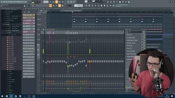The image size is (175, 98).
Task: Open the Auto-Tune Artist effect plugin
Action: pyautogui.click(x=132, y=54)
